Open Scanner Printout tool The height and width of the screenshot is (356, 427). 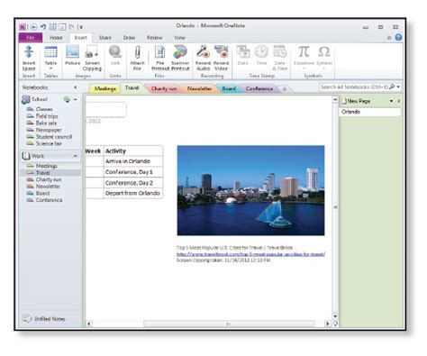coord(180,59)
